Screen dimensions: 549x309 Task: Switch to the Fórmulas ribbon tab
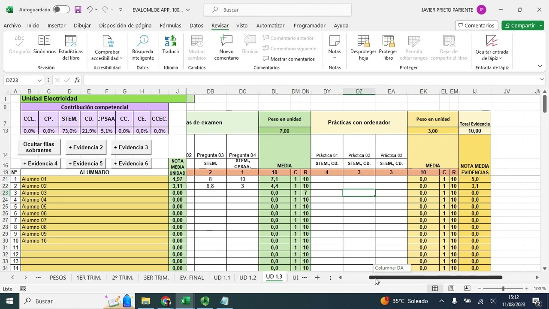click(170, 25)
